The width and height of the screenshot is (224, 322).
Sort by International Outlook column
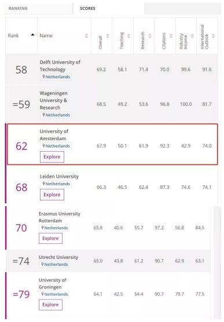point(214,36)
